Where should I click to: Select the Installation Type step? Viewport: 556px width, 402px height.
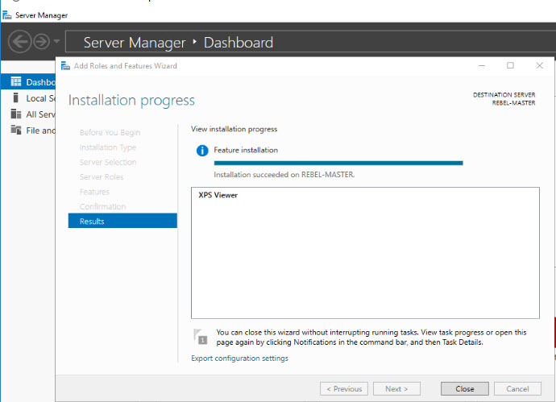tap(108, 147)
